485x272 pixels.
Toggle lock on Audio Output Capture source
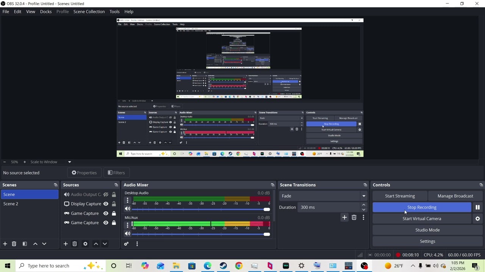114,195
